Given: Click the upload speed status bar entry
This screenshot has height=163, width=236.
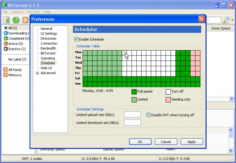Looking at the screenshot, I should point(174,159).
